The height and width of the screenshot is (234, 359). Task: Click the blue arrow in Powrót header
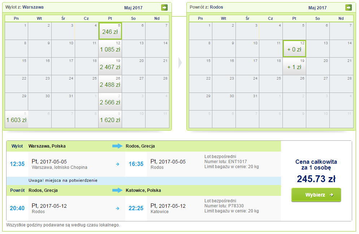[x=117, y=190]
